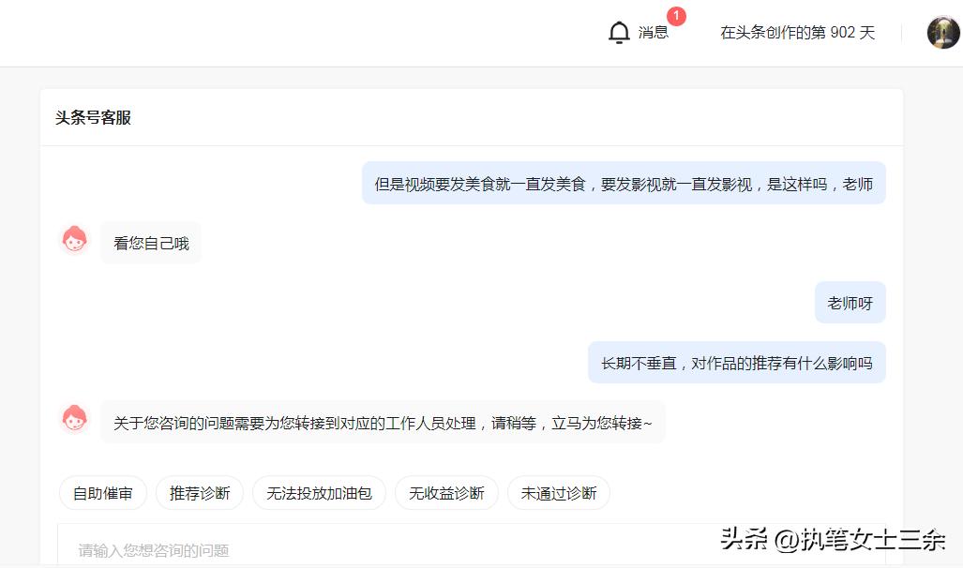Screen dimensions: 963x568
Task: Choose the 无法投放加油包 option
Action: coord(319,492)
